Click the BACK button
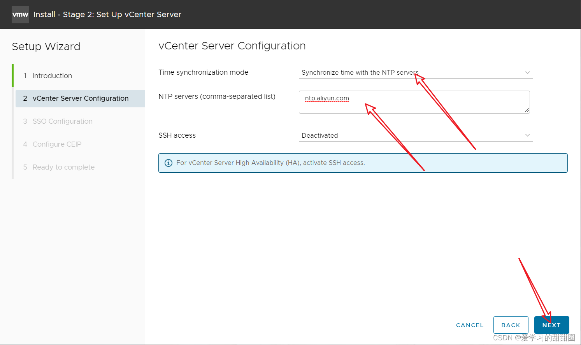Image resolution: width=581 pixels, height=345 pixels. (511, 325)
